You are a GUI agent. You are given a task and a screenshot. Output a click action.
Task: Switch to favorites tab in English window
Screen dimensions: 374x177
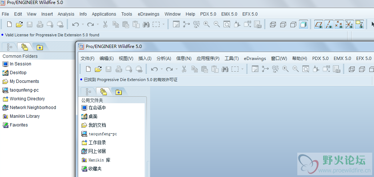coord(40,47)
